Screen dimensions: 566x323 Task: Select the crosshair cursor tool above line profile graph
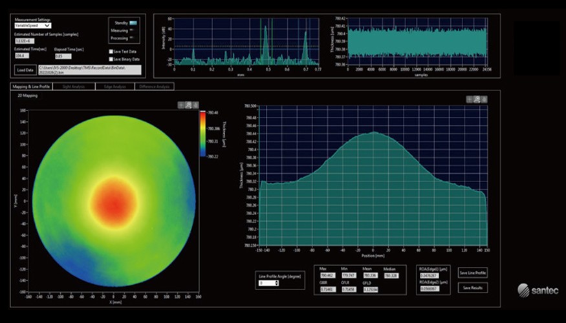tap(470, 99)
